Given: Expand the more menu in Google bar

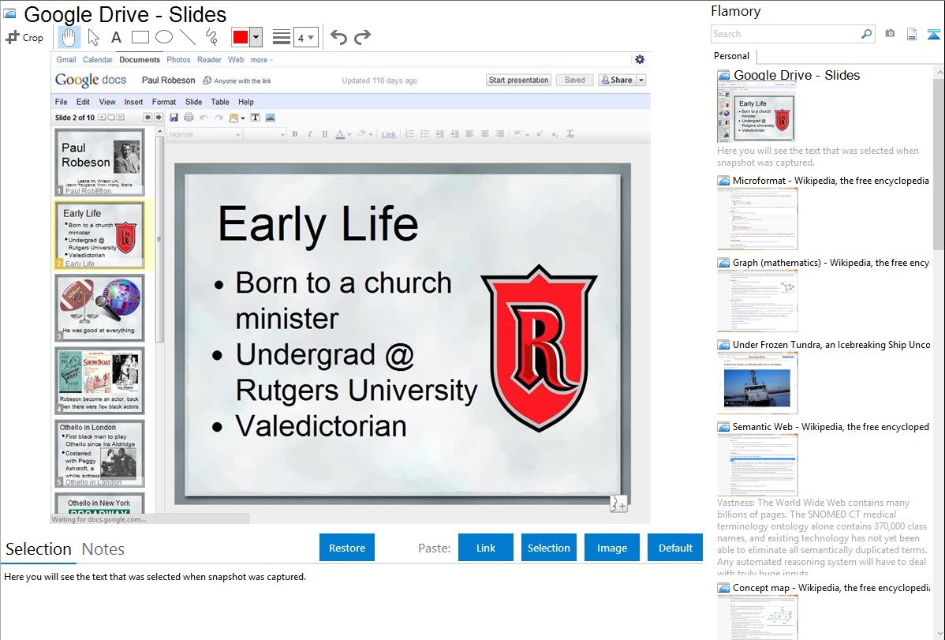Looking at the screenshot, I should click(261, 60).
